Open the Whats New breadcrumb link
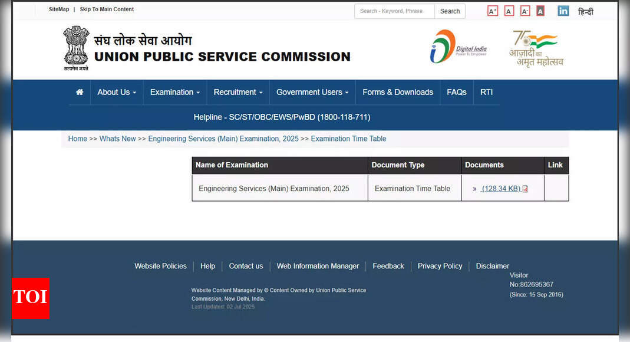The image size is (630, 342). [x=117, y=139]
